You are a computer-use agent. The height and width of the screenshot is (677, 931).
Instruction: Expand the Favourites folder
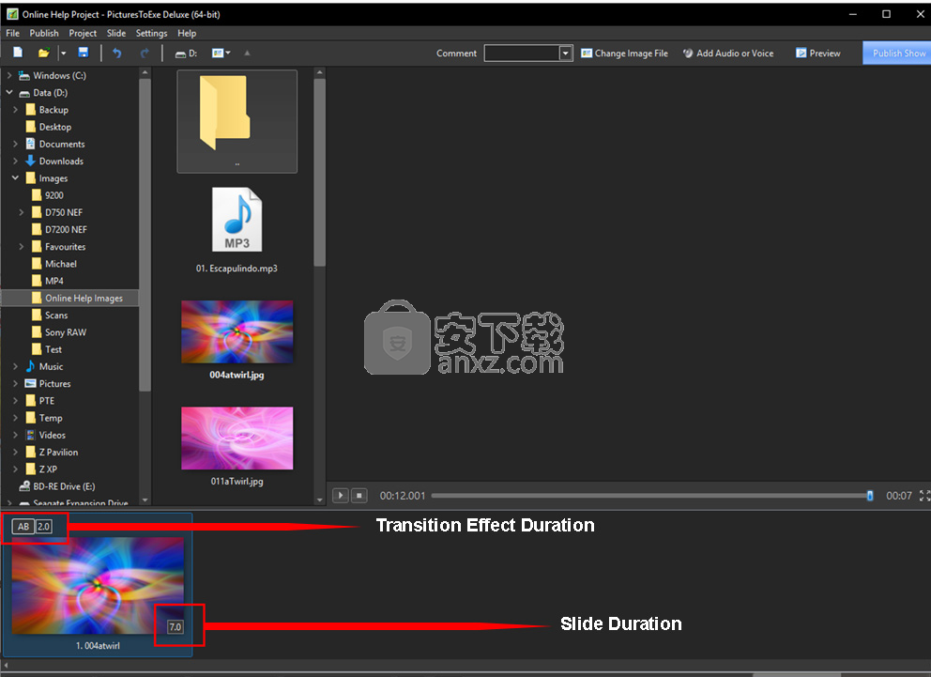tap(22, 246)
